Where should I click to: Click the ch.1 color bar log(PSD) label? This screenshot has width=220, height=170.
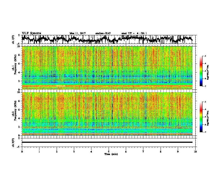208,72
